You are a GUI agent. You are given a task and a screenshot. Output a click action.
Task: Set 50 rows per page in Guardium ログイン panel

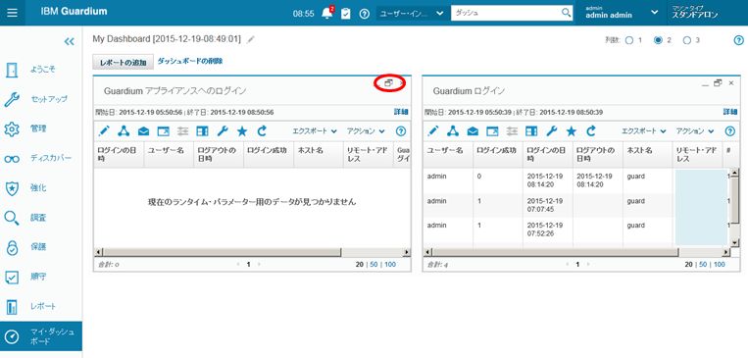click(x=704, y=265)
